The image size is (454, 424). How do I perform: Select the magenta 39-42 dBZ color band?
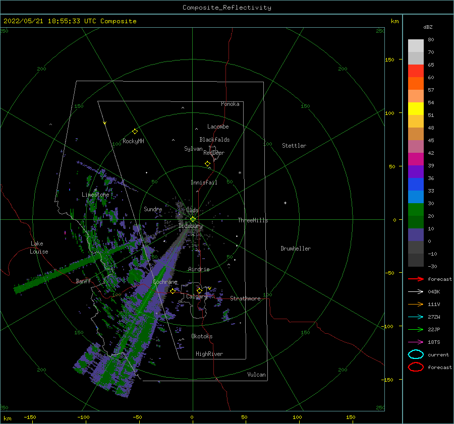[x=416, y=159]
